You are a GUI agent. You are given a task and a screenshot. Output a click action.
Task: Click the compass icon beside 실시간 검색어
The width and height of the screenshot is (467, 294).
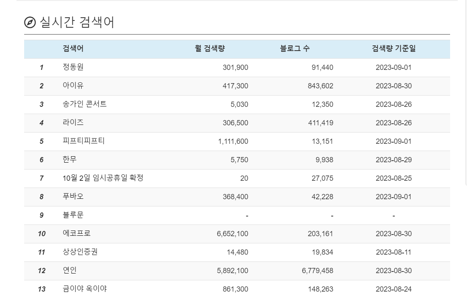tap(30, 22)
